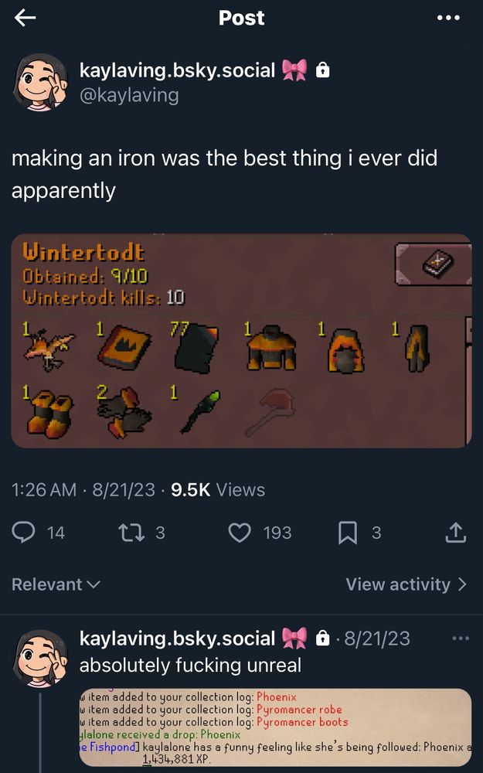Tap the back arrow icon
The height and width of the screenshot is (773, 483).
pos(26,19)
